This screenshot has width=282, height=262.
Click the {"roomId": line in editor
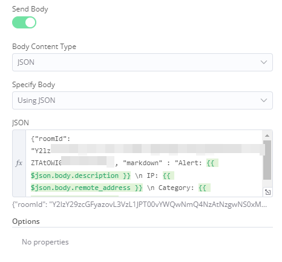pyautogui.click(x=50, y=139)
